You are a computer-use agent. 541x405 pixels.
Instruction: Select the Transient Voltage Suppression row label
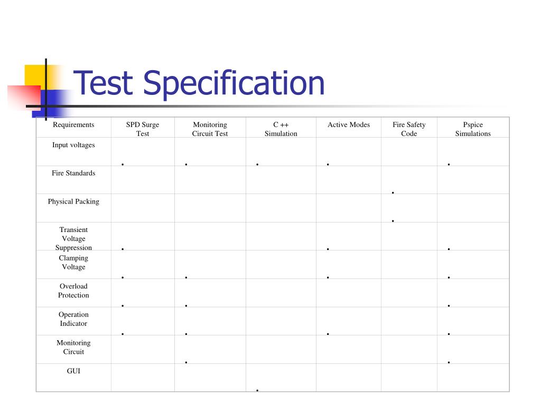pyautogui.click(x=73, y=239)
